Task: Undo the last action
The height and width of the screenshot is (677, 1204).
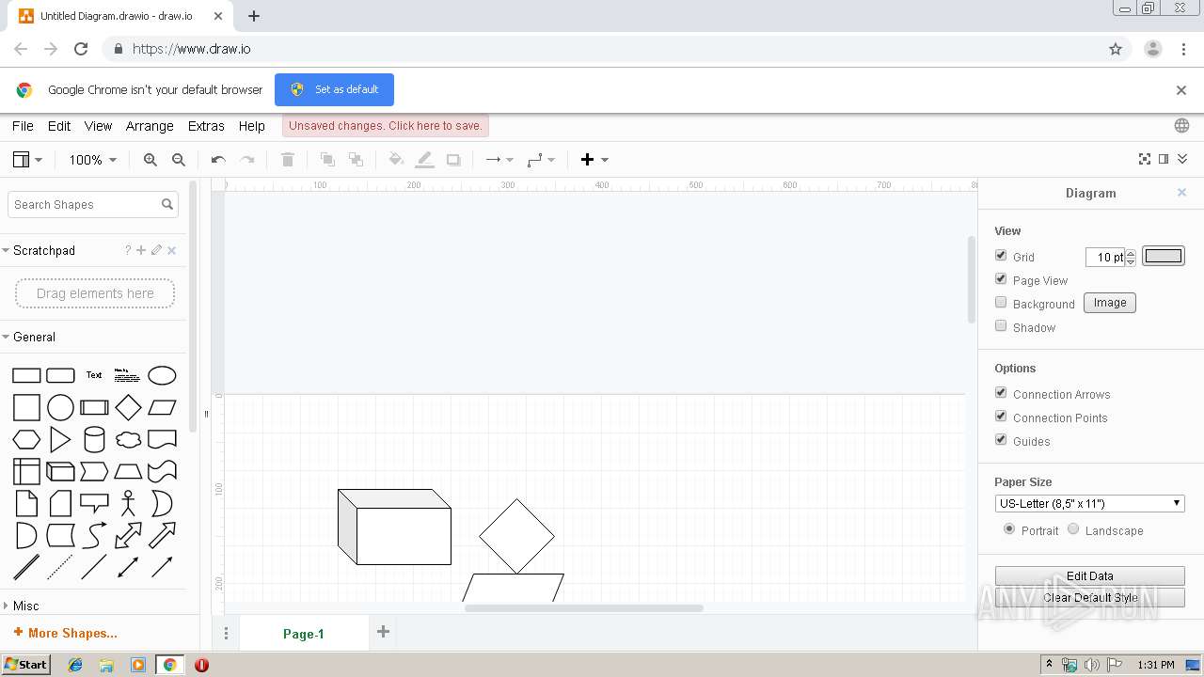Action: pyautogui.click(x=218, y=160)
